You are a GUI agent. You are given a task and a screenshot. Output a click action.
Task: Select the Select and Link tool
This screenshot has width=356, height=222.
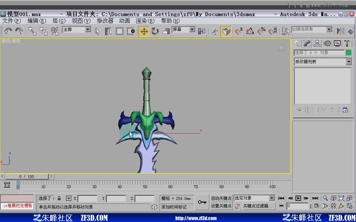[32, 31]
